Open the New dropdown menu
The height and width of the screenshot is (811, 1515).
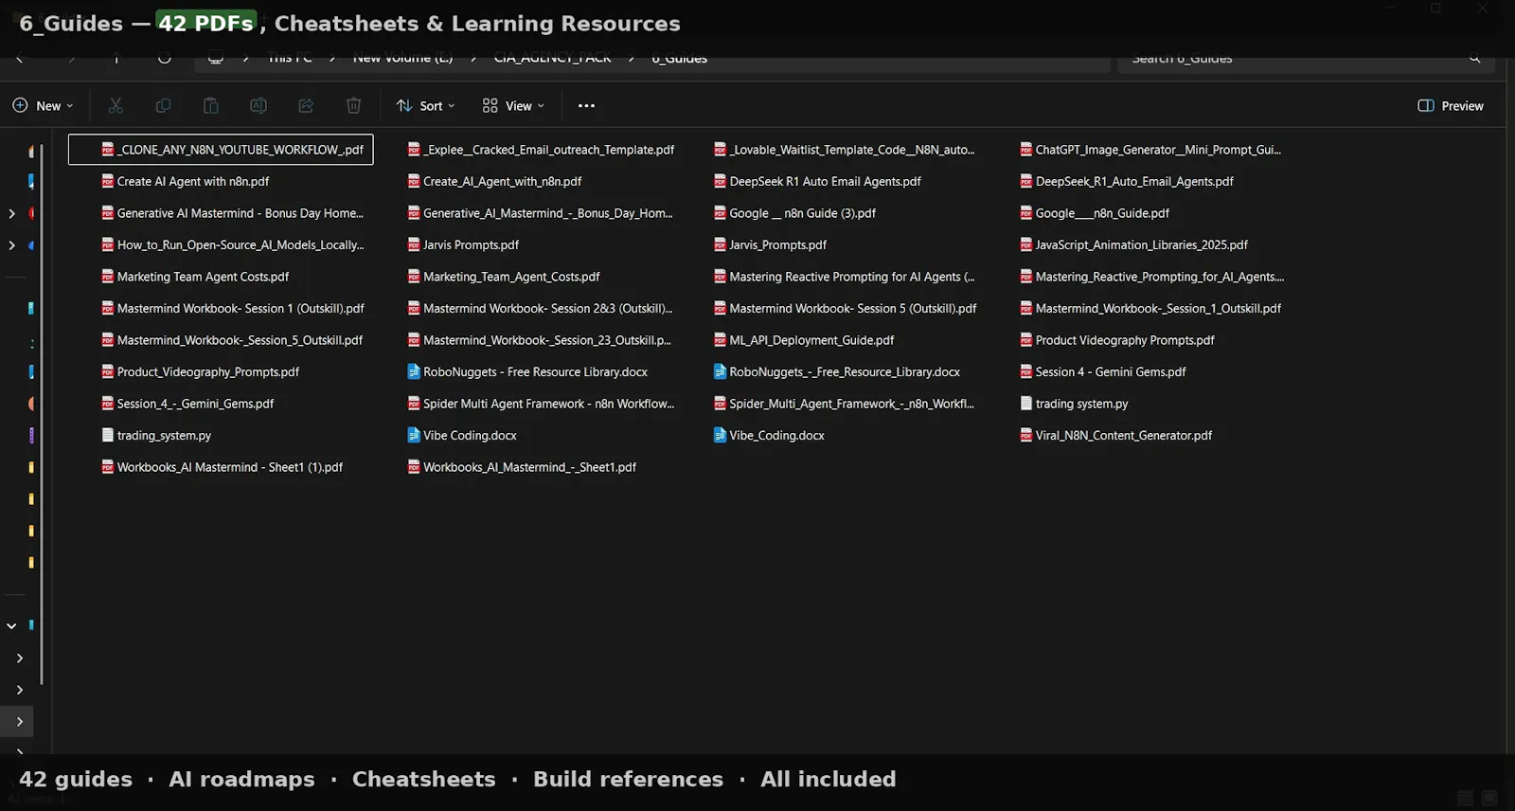click(43, 106)
